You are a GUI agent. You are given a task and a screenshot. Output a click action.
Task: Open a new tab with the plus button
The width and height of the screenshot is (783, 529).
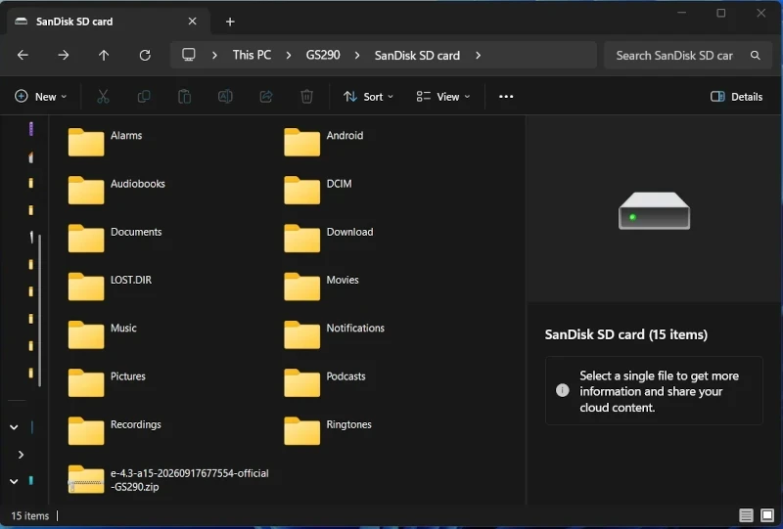coord(230,22)
